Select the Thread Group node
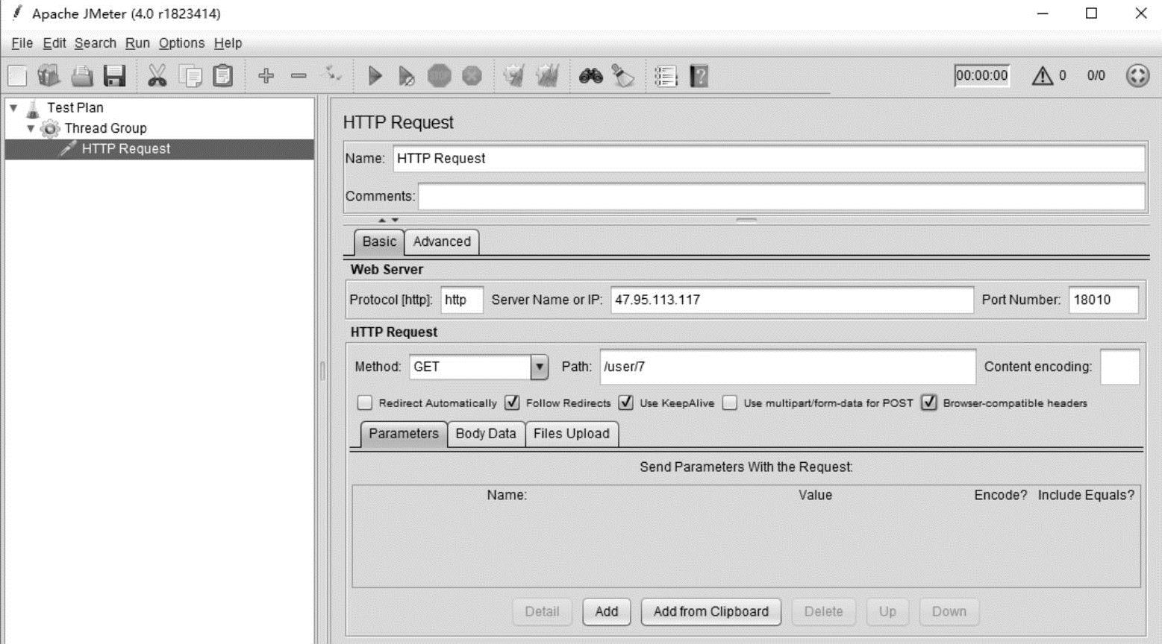 [105, 128]
